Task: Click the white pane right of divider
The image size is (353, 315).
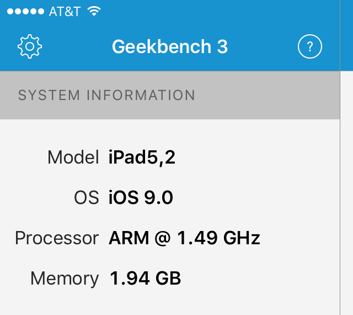Action: point(347,193)
